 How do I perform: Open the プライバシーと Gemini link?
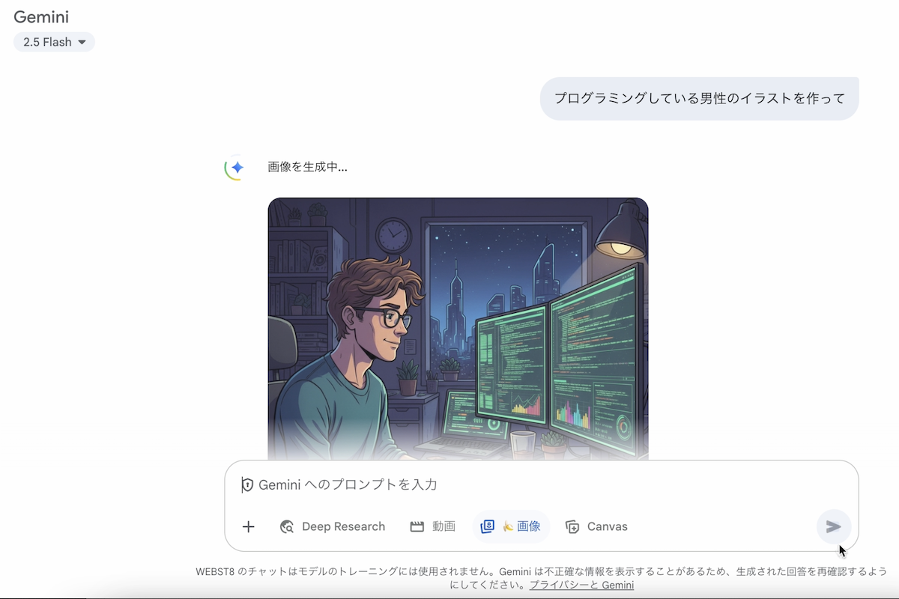click(581, 585)
